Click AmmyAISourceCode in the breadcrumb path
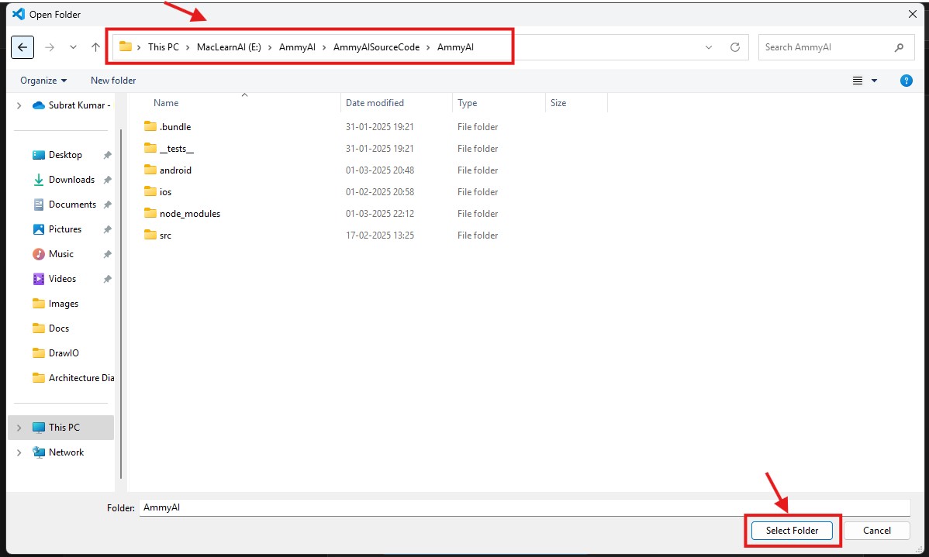Image resolution: width=929 pixels, height=557 pixels. 376,47
